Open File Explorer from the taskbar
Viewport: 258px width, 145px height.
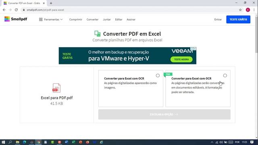click(x=17, y=142)
